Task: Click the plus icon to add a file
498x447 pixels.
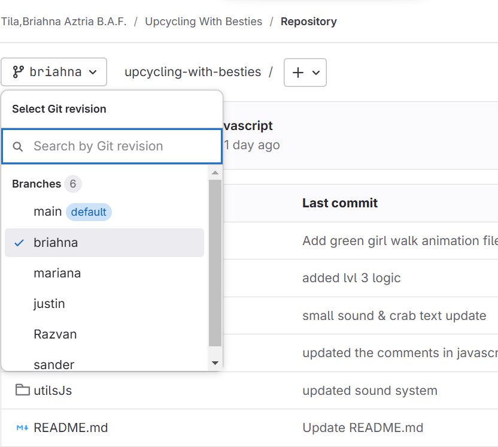Action: tap(297, 73)
